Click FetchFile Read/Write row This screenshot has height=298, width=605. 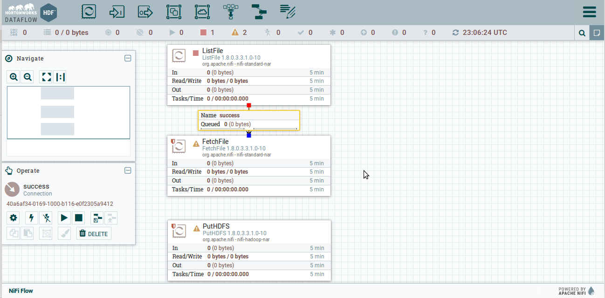point(248,172)
